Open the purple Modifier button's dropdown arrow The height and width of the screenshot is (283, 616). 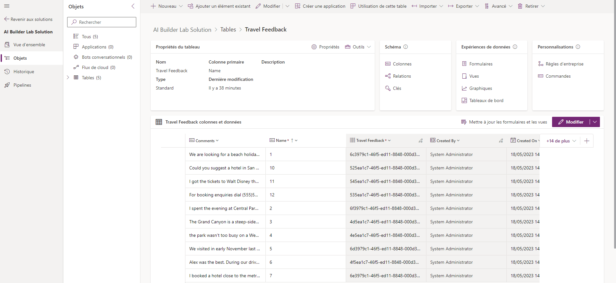[595, 122]
